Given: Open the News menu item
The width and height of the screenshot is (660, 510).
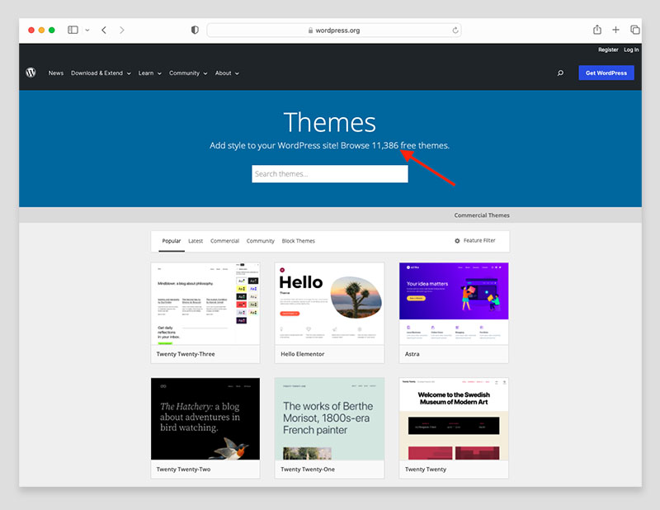Looking at the screenshot, I should tap(55, 73).
